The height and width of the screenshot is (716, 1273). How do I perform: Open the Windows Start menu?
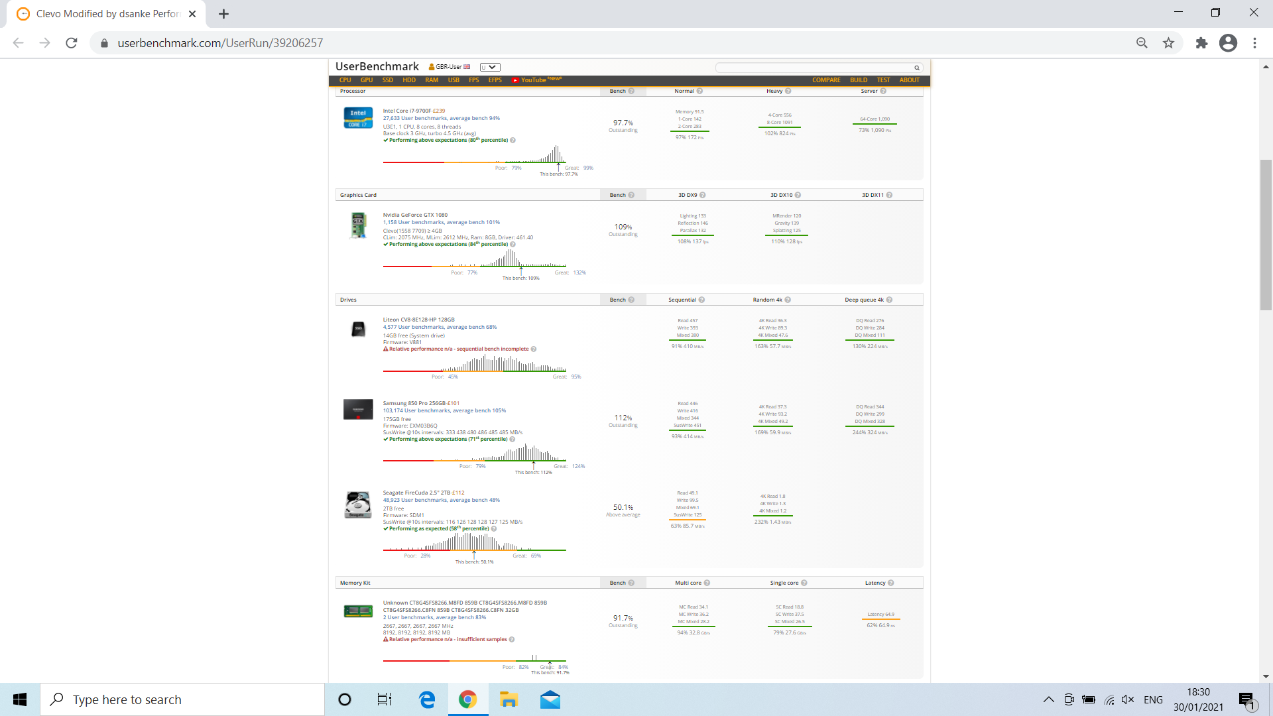(x=20, y=699)
